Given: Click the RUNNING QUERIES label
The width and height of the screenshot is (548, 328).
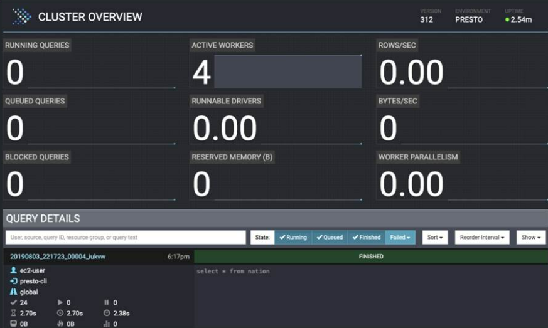Looking at the screenshot, I should click(37, 45).
